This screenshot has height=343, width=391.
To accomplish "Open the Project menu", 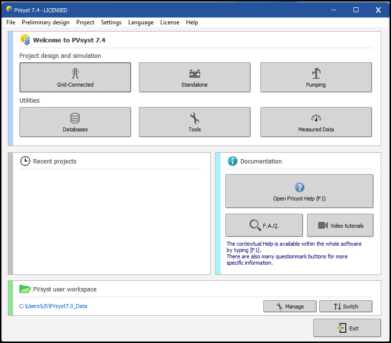I will tap(85, 22).
